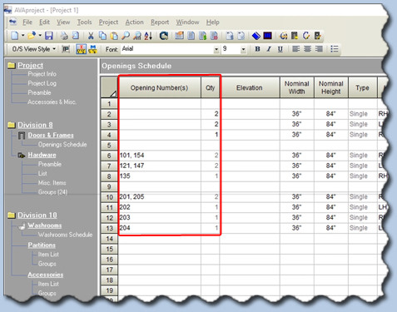The image size is (397, 312).
Task: Open the Project section link
Action: [x=31, y=66]
